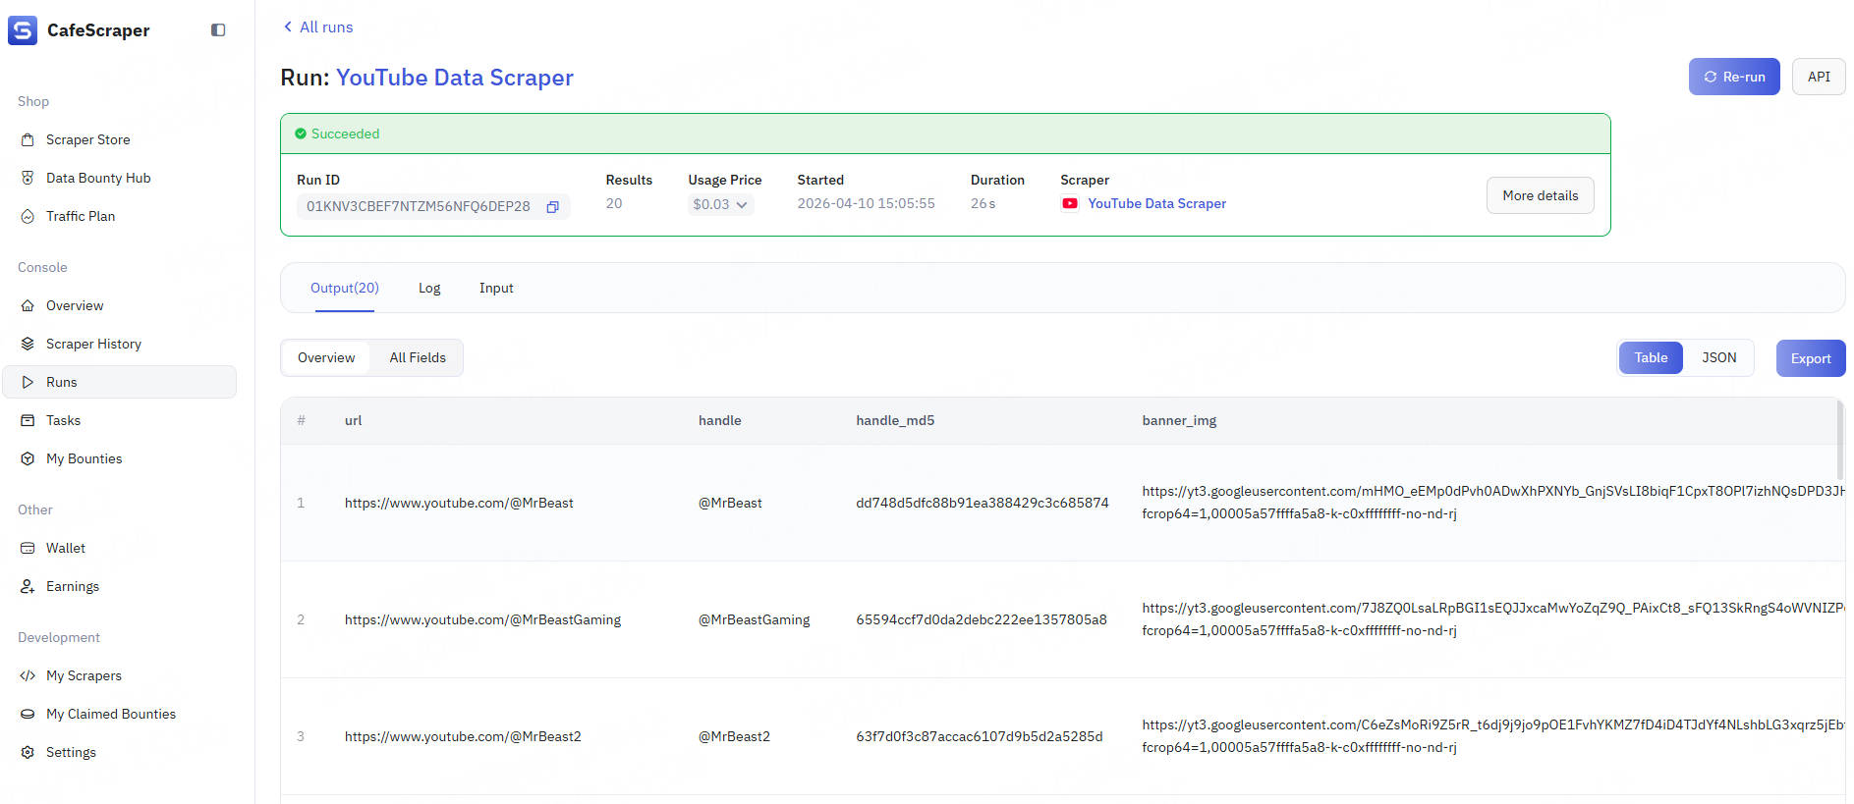Expand run info with More details
Viewport: 1854px width, 804px height.
1540,195
